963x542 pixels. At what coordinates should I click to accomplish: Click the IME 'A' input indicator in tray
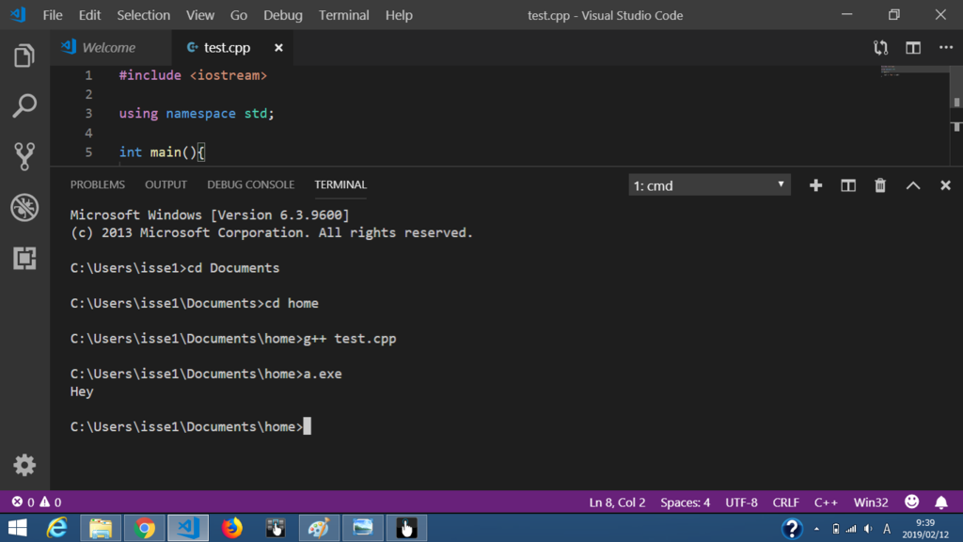pos(886,529)
